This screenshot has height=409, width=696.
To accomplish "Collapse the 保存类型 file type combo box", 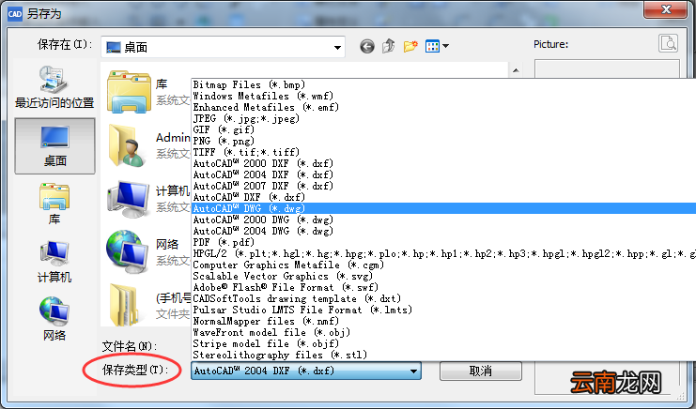I will click(x=413, y=371).
